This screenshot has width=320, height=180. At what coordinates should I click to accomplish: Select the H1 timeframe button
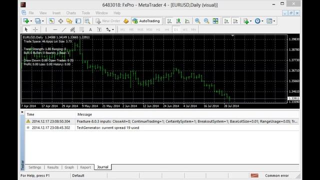(158, 29)
